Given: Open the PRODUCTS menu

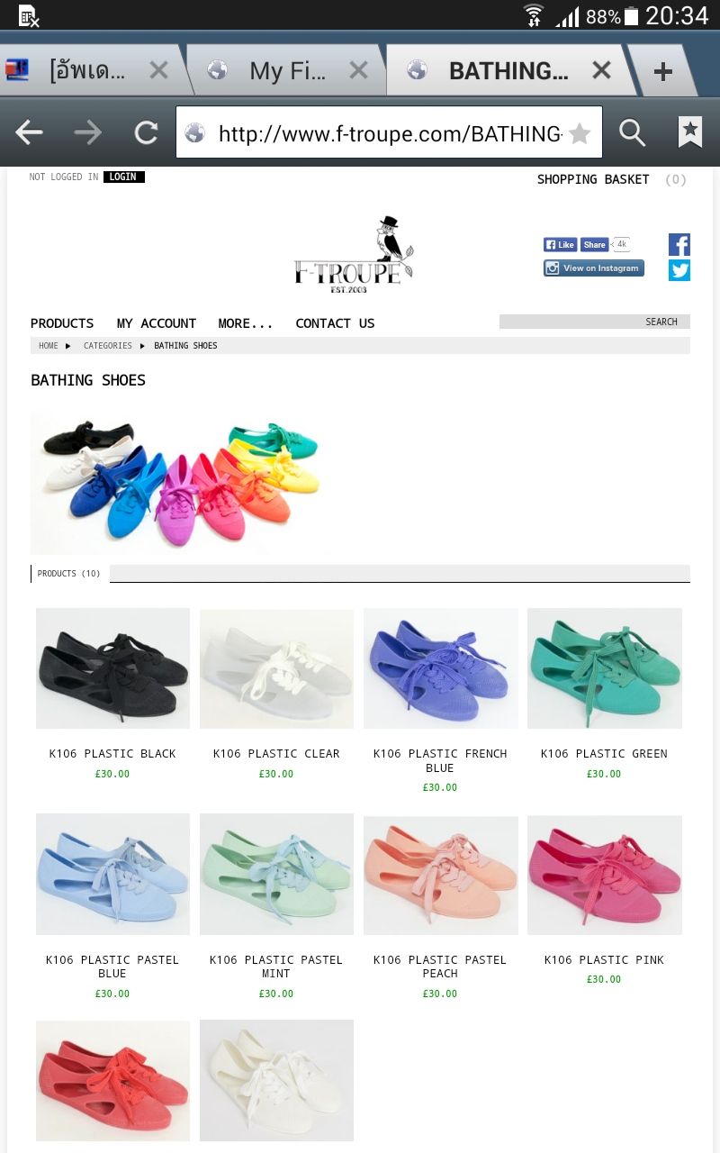Looking at the screenshot, I should pos(62,323).
